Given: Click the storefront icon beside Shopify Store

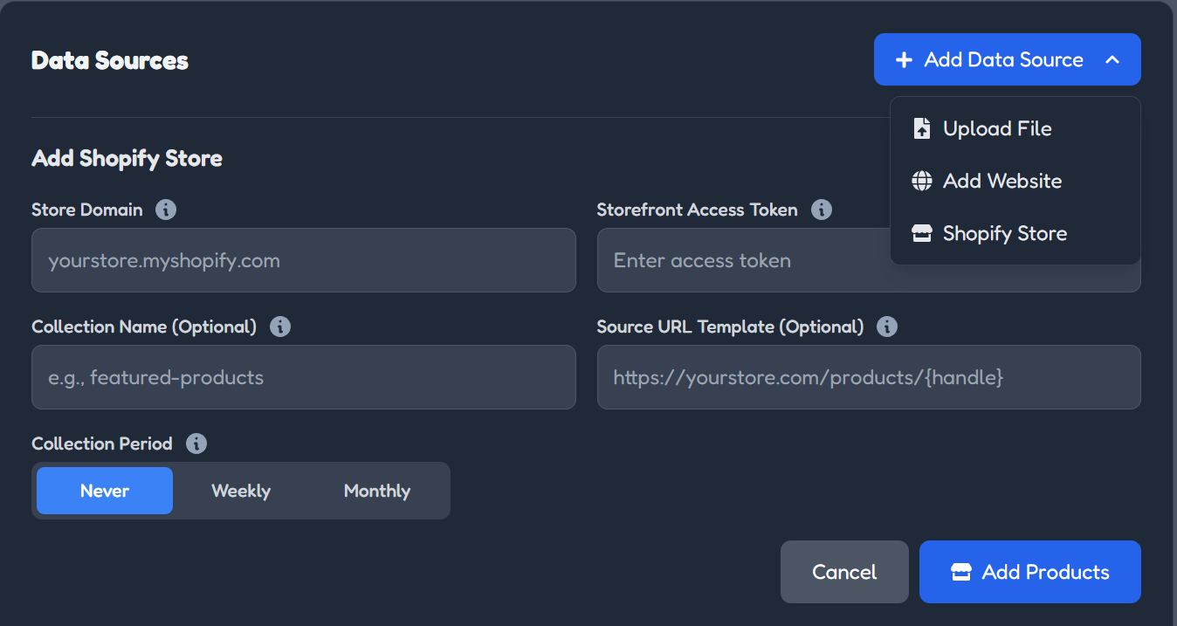Looking at the screenshot, I should 922,233.
